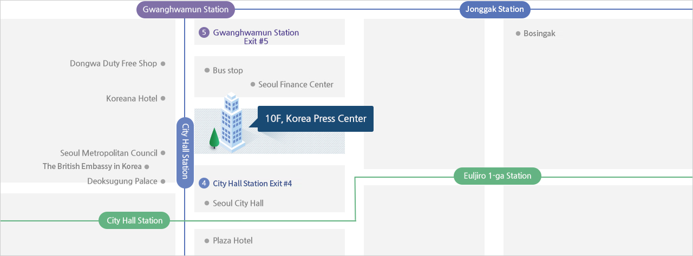Click the Deoksugung Palace label
Viewport: 693px width, 256px height.
122,181
